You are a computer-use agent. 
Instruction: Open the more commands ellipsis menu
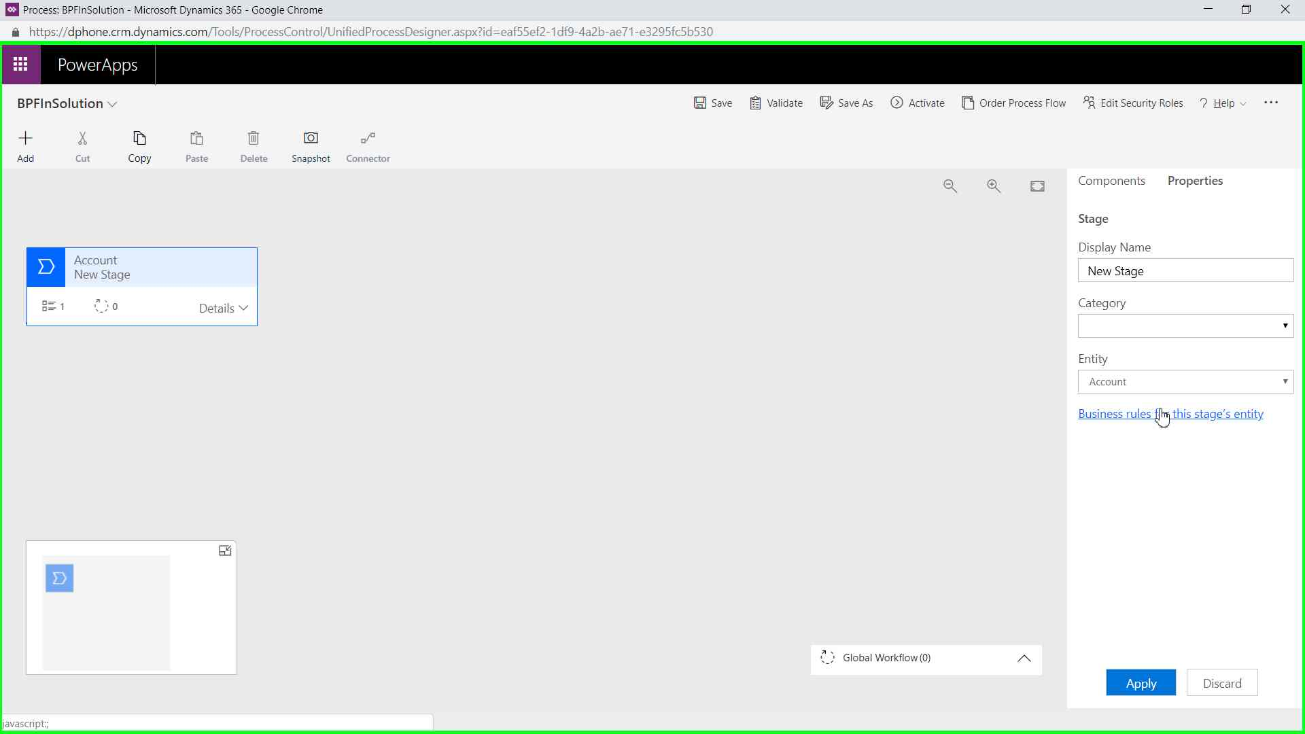[1270, 103]
